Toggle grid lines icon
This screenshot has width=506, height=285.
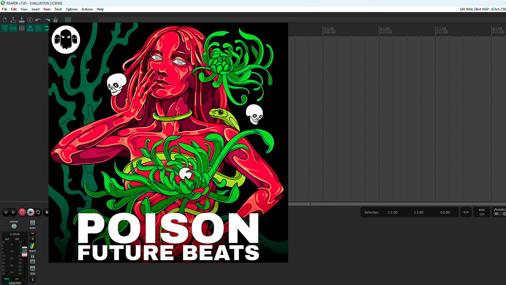point(38,28)
